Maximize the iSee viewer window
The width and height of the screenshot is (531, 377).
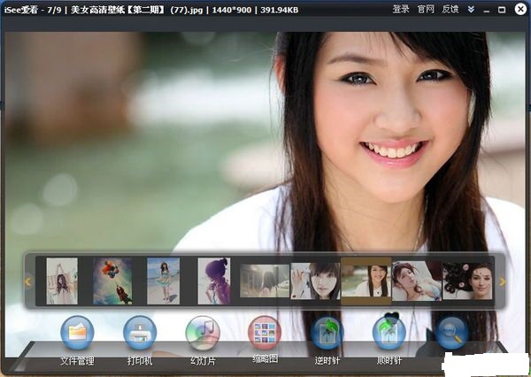(502, 9)
